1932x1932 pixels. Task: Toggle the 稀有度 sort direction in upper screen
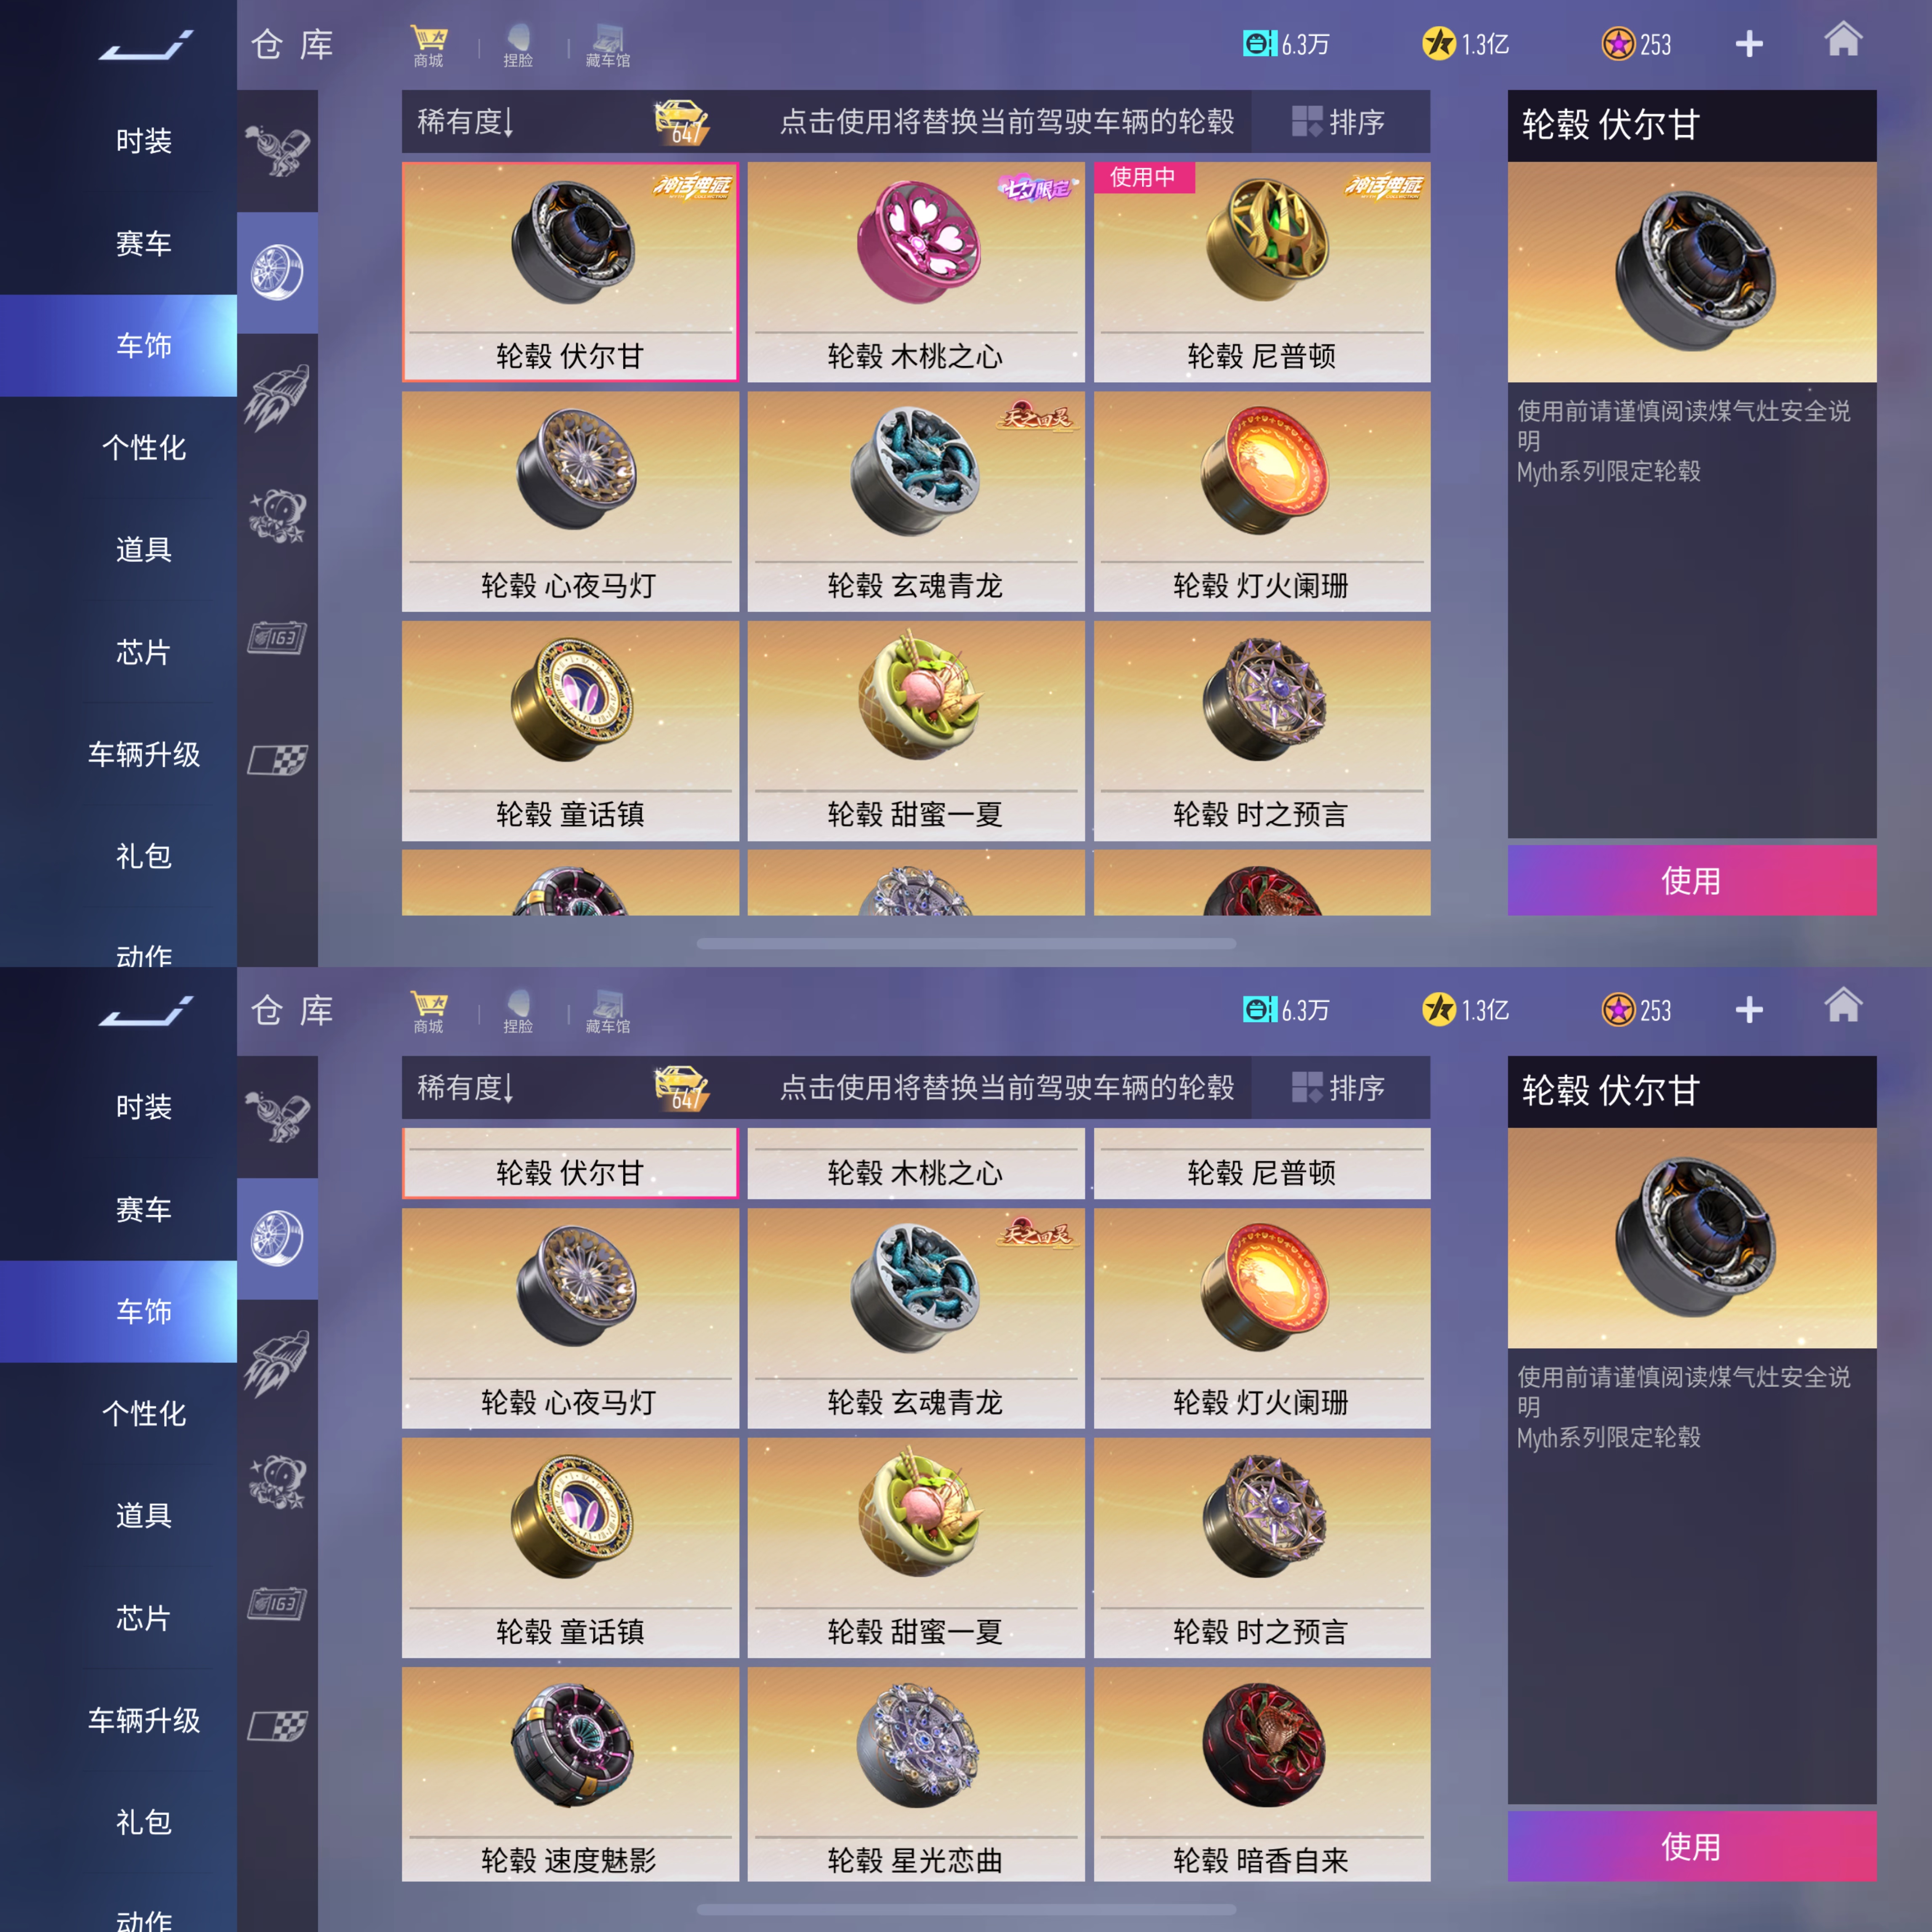[x=465, y=122]
